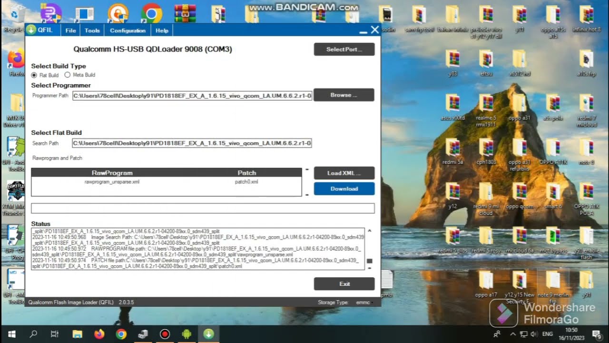Screen dimensions: 609x343
Task: Open the WinRAR desktop shortcut
Action: [x=185, y=14]
